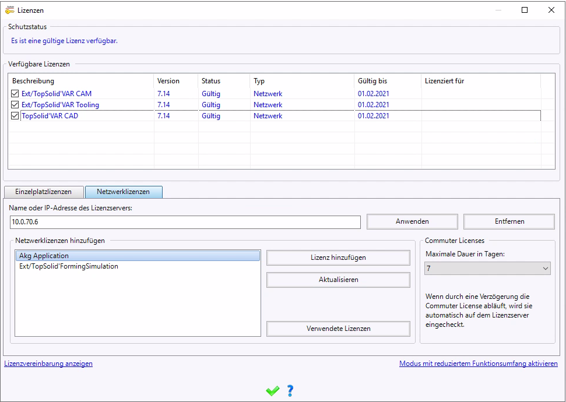Click the 01.02.2021 date in the CAM row
Image resolution: width=566 pixels, height=402 pixels.
(374, 94)
